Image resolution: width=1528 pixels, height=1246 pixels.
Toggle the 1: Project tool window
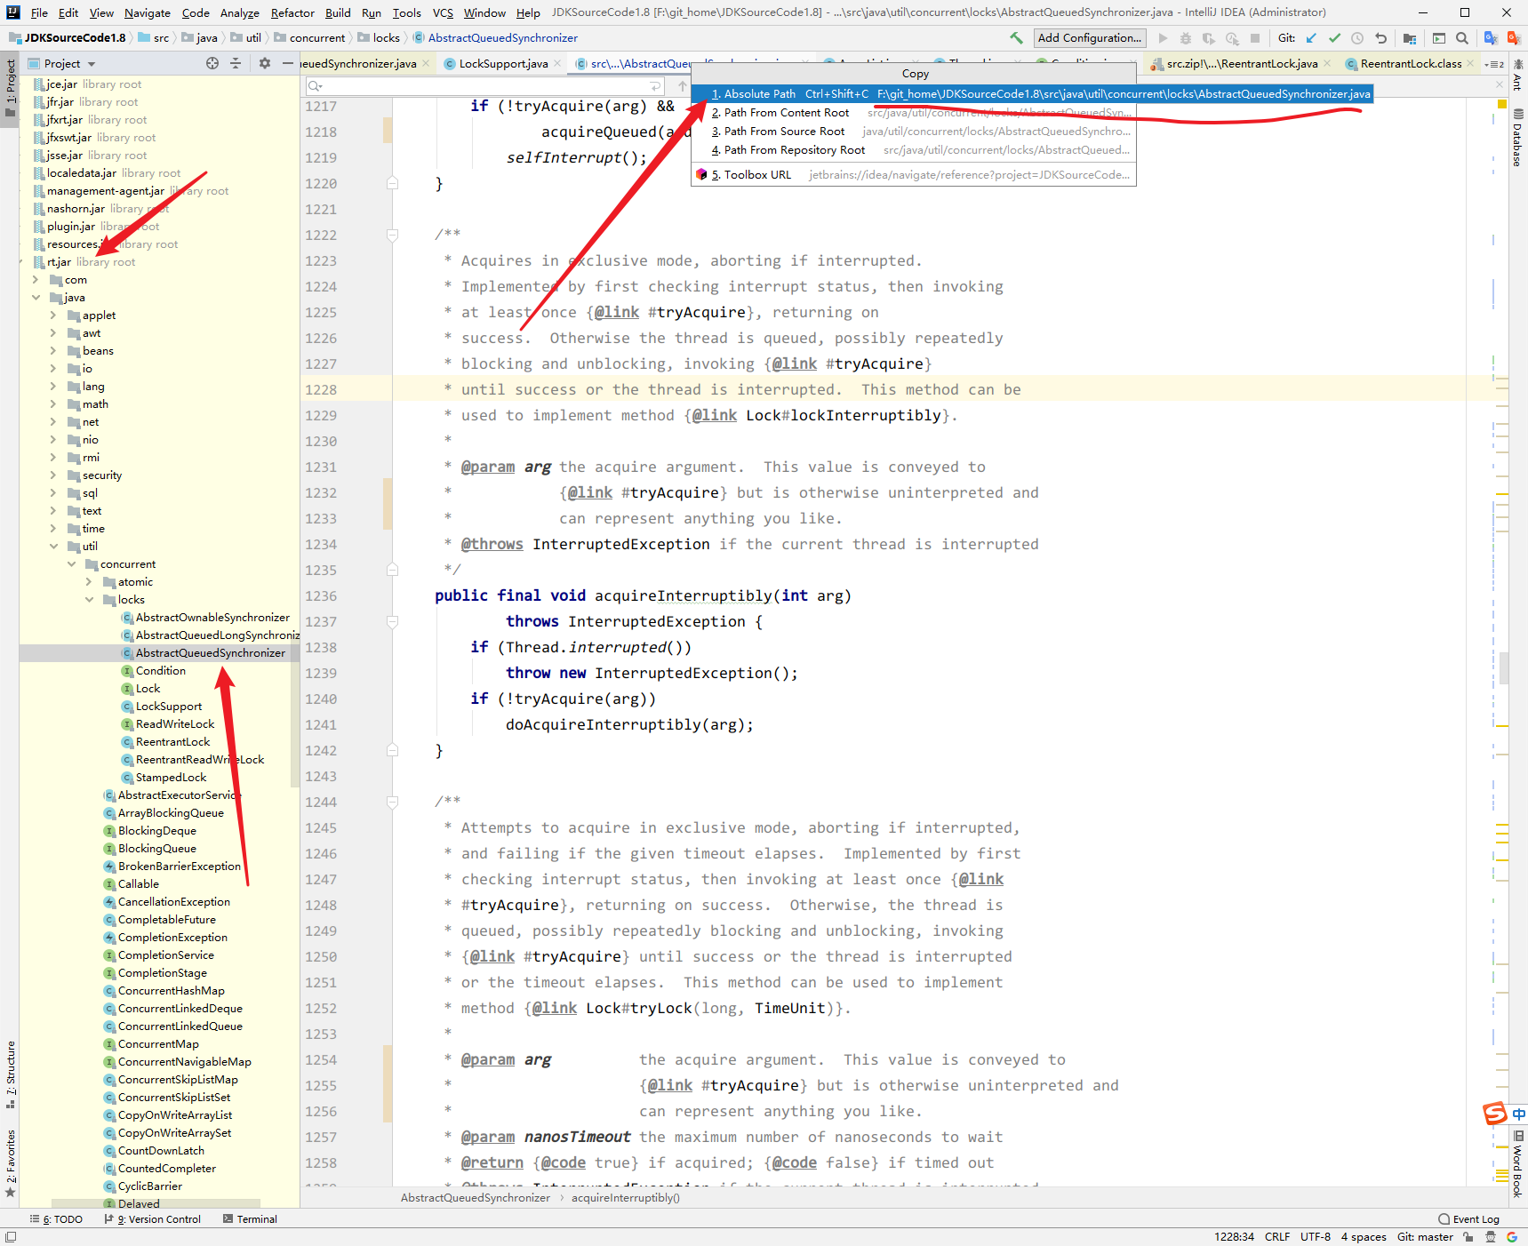(x=10, y=89)
